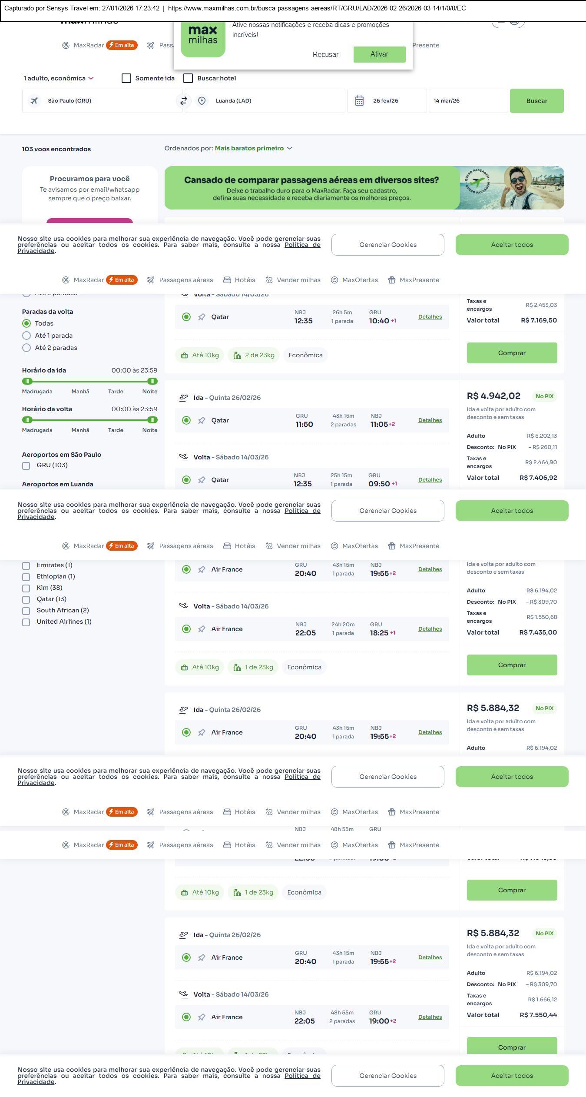The width and height of the screenshot is (586, 1097).
Task: Enable the Somente ida checkbox
Action: (x=126, y=78)
